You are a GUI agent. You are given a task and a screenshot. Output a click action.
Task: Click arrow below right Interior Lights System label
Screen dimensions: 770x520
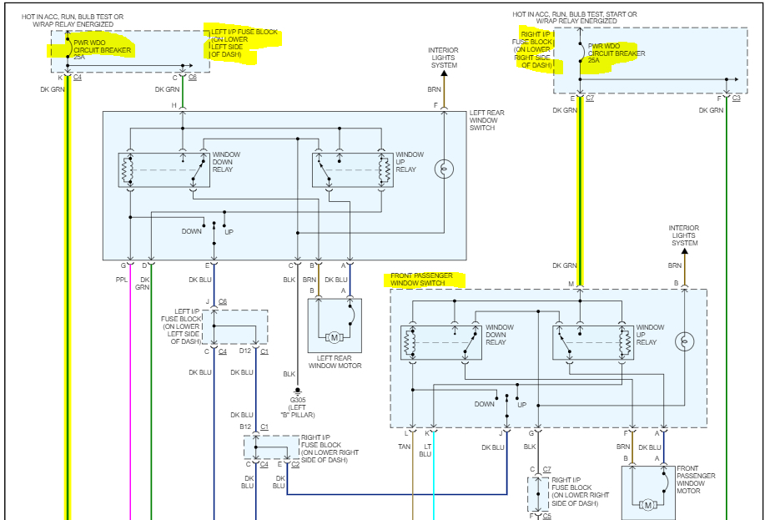(x=685, y=251)
